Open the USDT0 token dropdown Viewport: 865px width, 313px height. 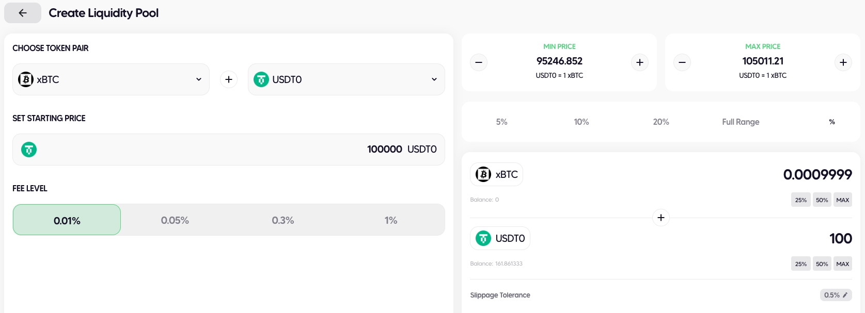pyautogui.click(x=346, y=79)
